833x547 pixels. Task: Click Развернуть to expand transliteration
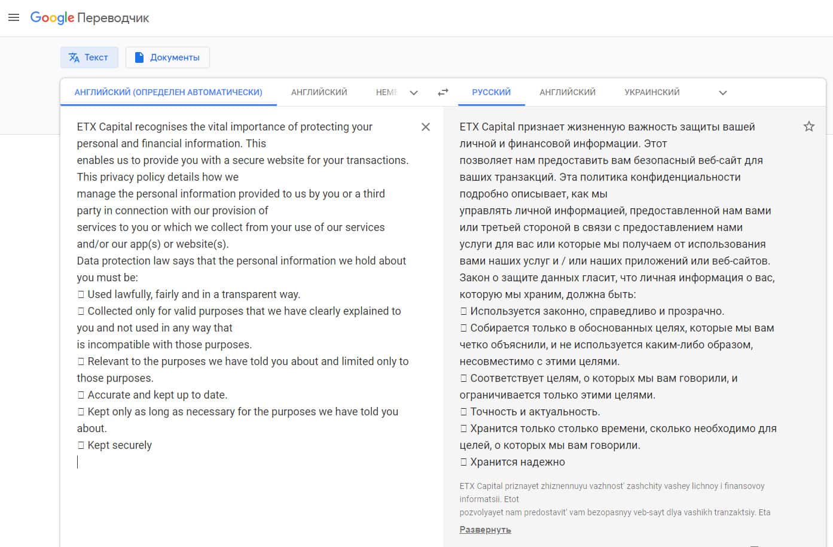pos(485,530)
